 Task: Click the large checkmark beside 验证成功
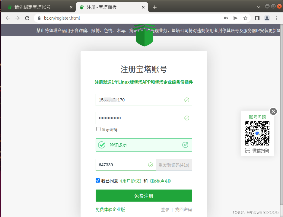pos(102,145)
